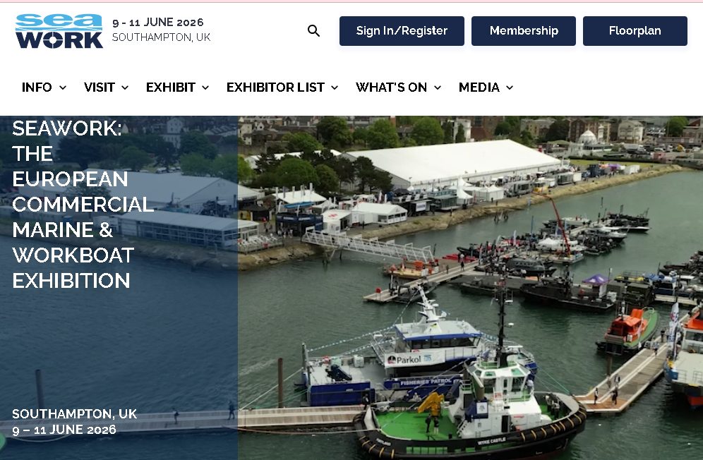Image resolution: width=703 pixels, height=460 pixels.
Task: Click the Sign In/Register button
Action: pyautogui.click(x=401, y=31)
